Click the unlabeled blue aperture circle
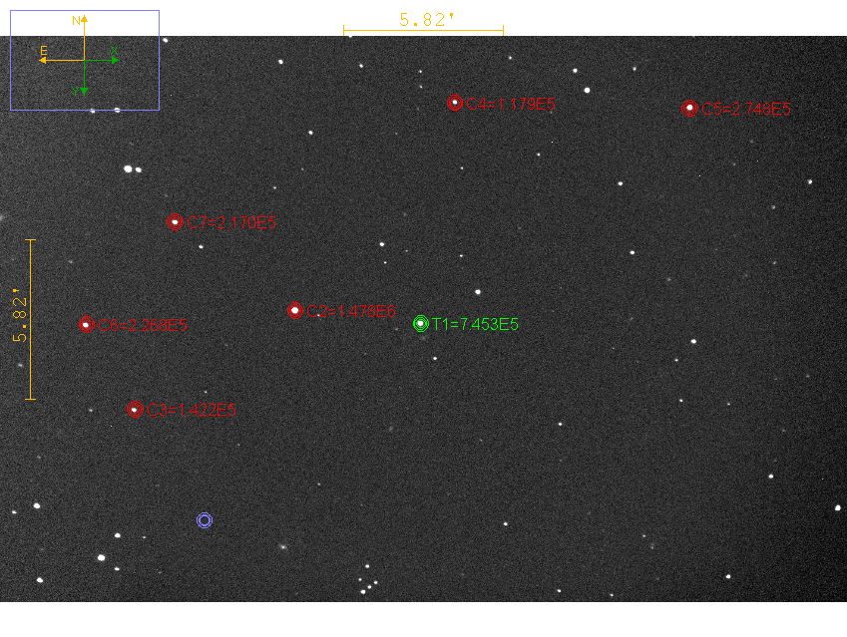 pos(205,519)
